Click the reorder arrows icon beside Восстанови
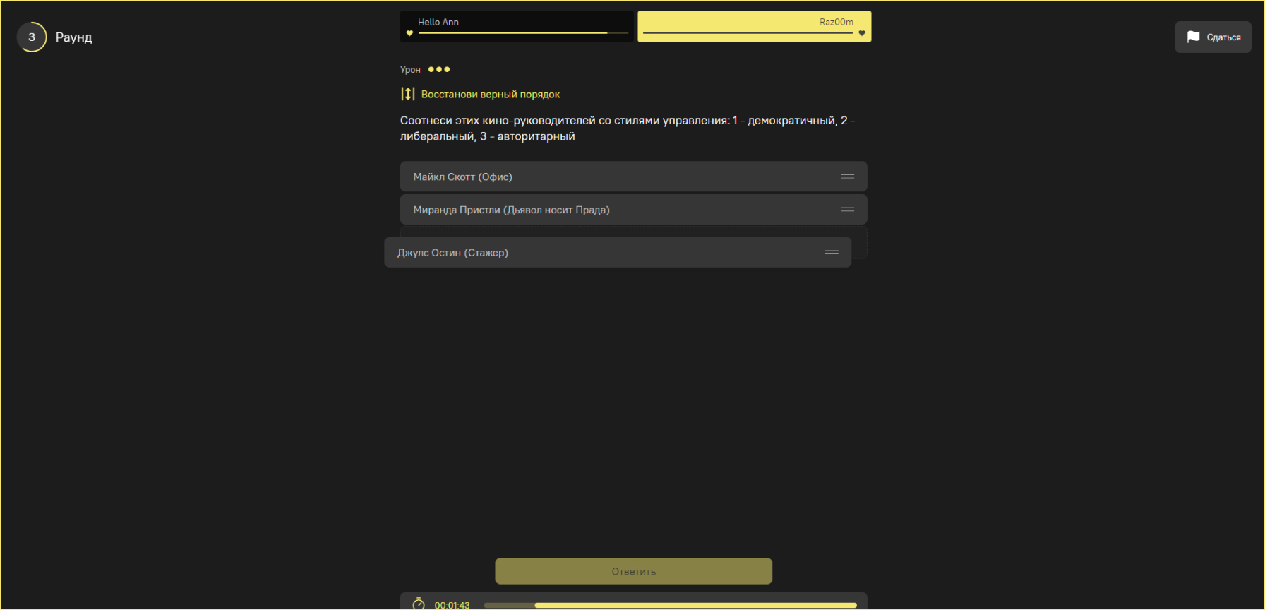The height and width of the screenshot is (610, 1265). point(407,94)
